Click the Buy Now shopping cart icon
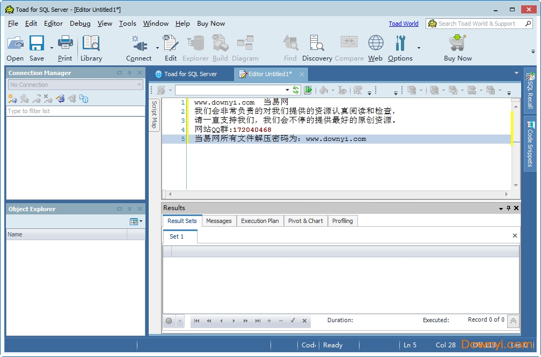541x357 pixels. [457, 43]
